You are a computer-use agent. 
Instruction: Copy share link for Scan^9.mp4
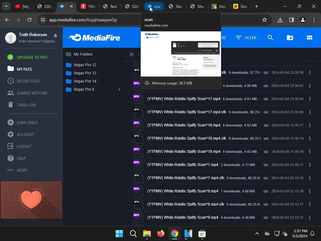pos(266,217)
